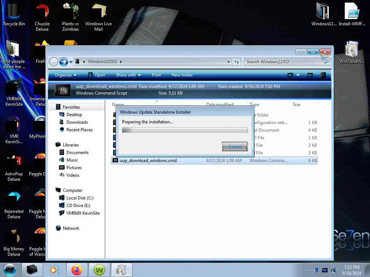Open the shit people asked me desktop folder

pos(14,54)
